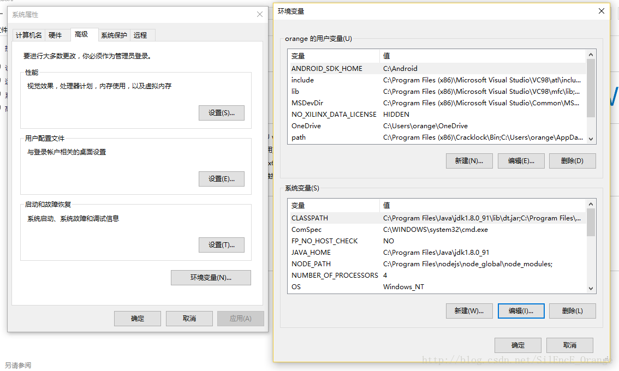Switch to the 计算机名 tab

pyautogui.click(x=29, y=35)
